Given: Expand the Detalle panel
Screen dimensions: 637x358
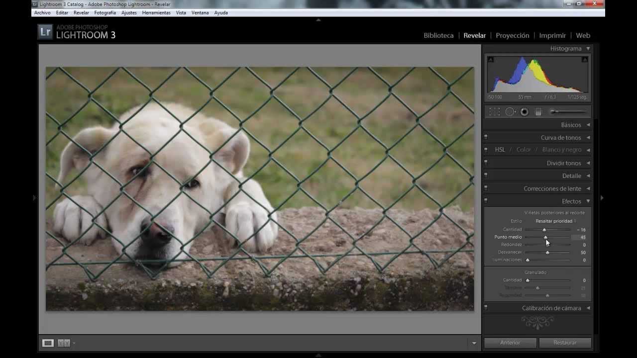Looking at the screenshot, I should pos(588,176).
